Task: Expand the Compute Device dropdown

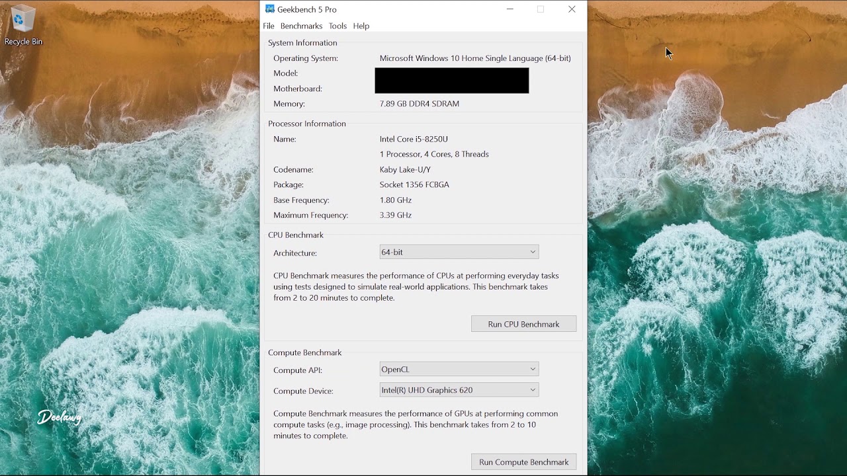Action: pyautogui.click(x=459, y=390)
